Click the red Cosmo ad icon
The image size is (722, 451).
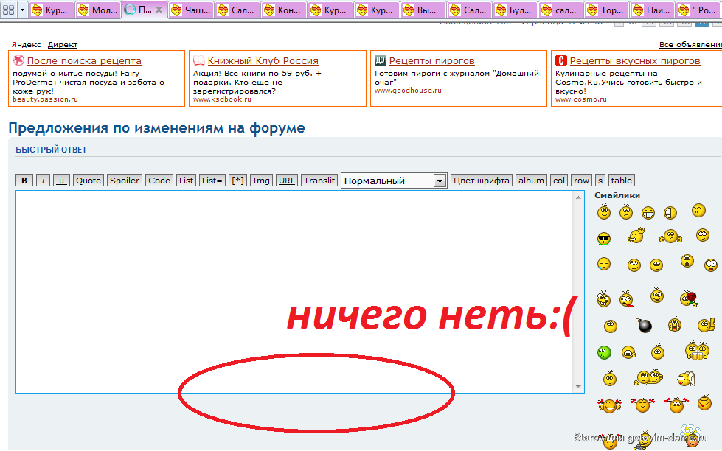[560, 60]
